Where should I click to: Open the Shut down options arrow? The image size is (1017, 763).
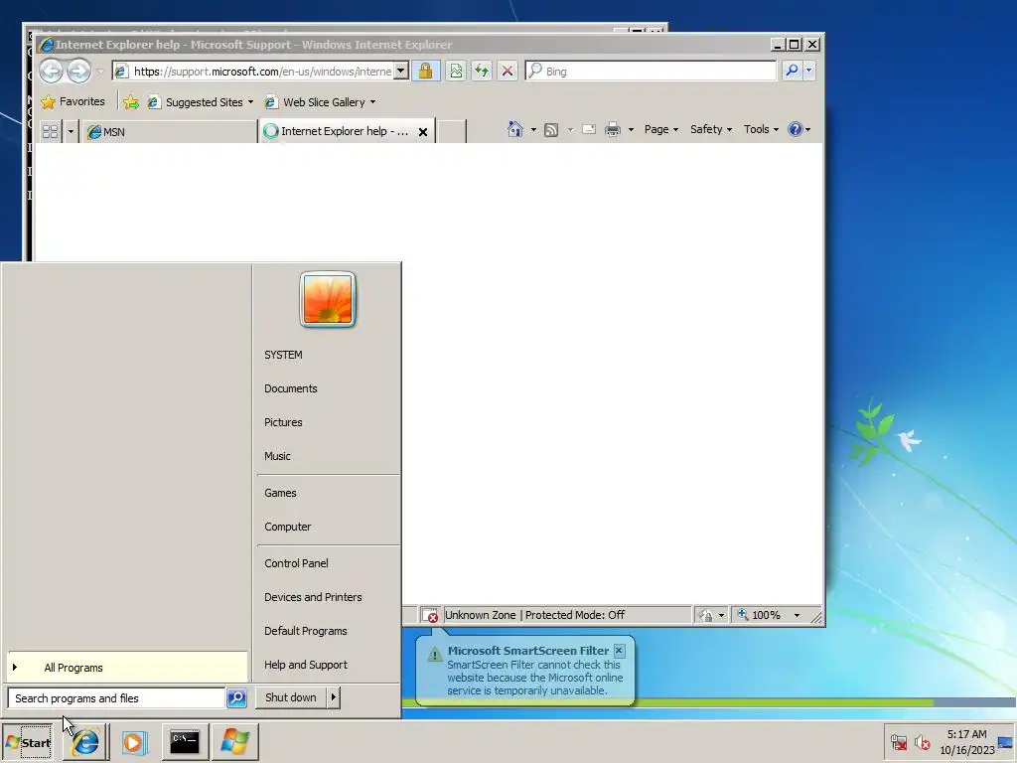point(334,697)
